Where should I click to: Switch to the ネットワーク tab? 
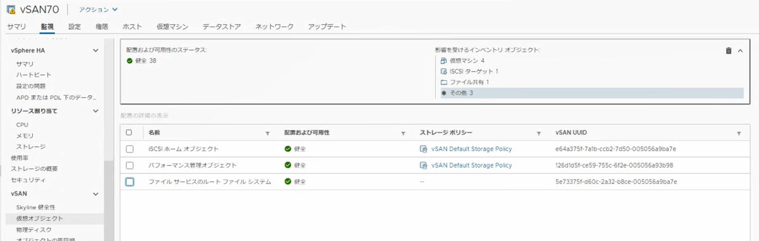pos(275,27)
